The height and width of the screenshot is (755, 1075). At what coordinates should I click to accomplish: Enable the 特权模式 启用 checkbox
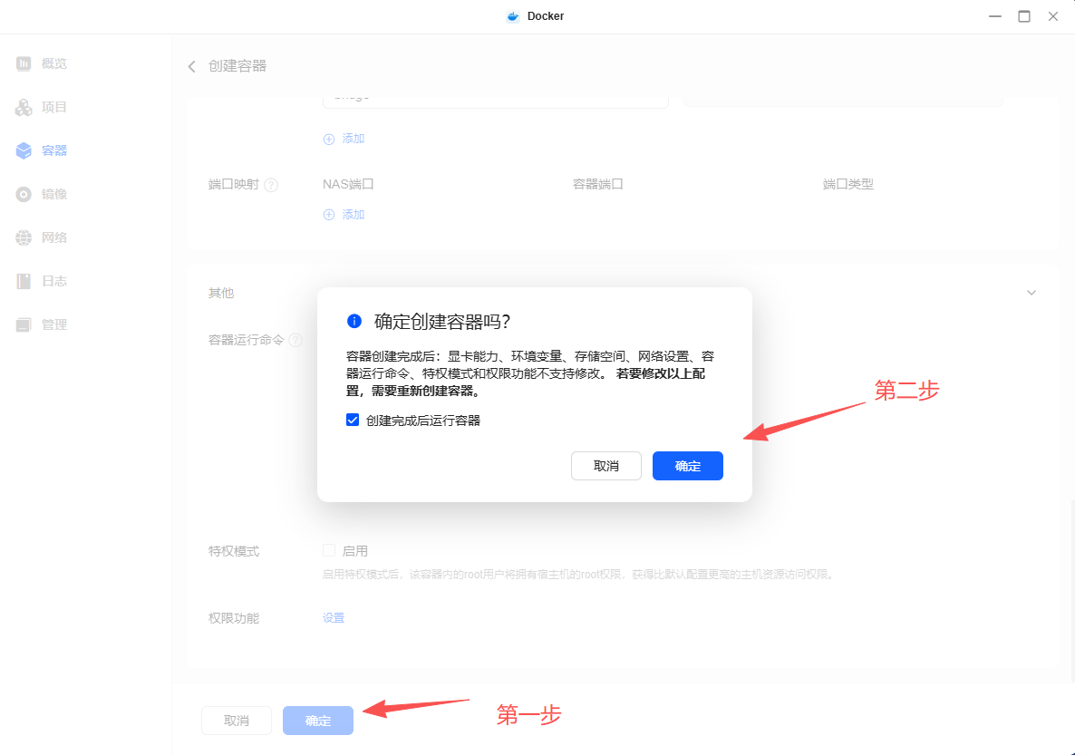(x=329, y=551)
